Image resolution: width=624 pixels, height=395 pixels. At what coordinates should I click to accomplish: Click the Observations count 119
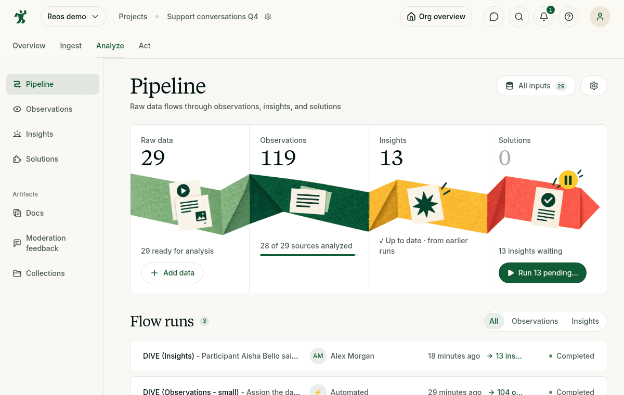(x=278, y=158)
